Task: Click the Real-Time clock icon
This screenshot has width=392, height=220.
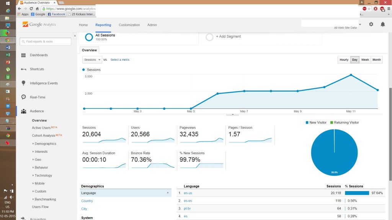Action: (x=24, y=97)
